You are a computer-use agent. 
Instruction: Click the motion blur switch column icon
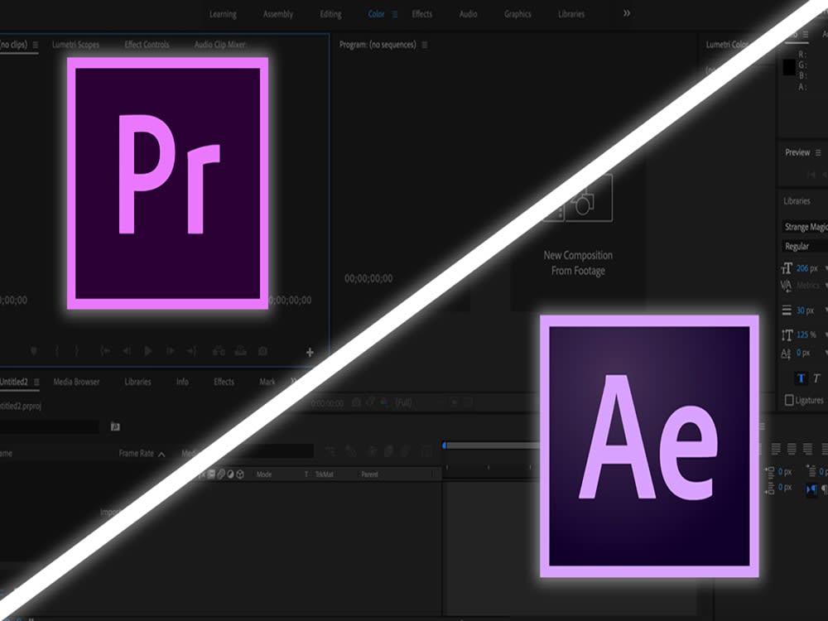[x=221, y=474]
